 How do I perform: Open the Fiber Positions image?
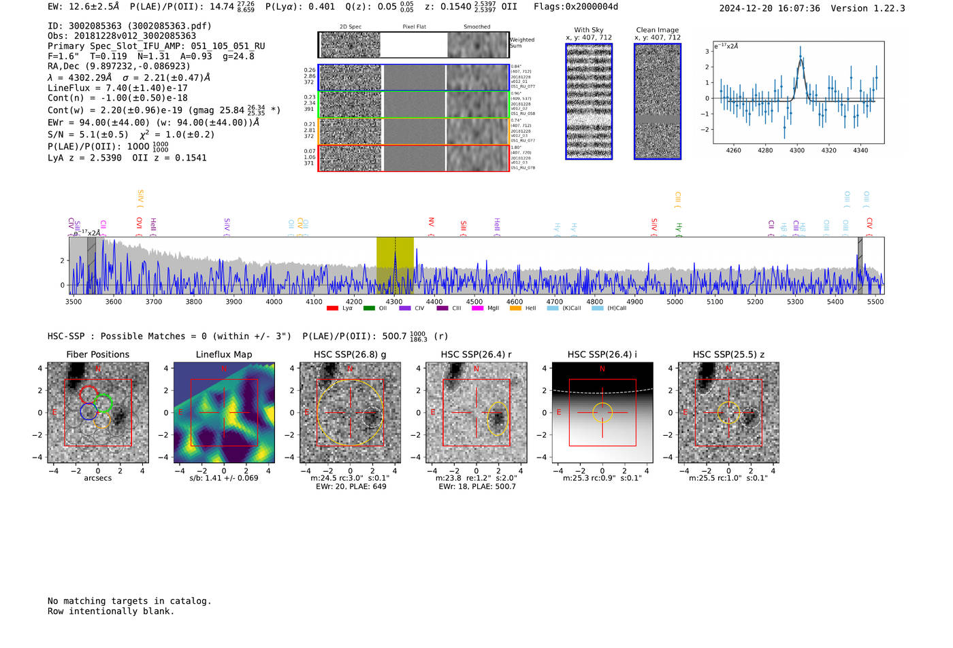pyautogui.click(x=98, y=413)
